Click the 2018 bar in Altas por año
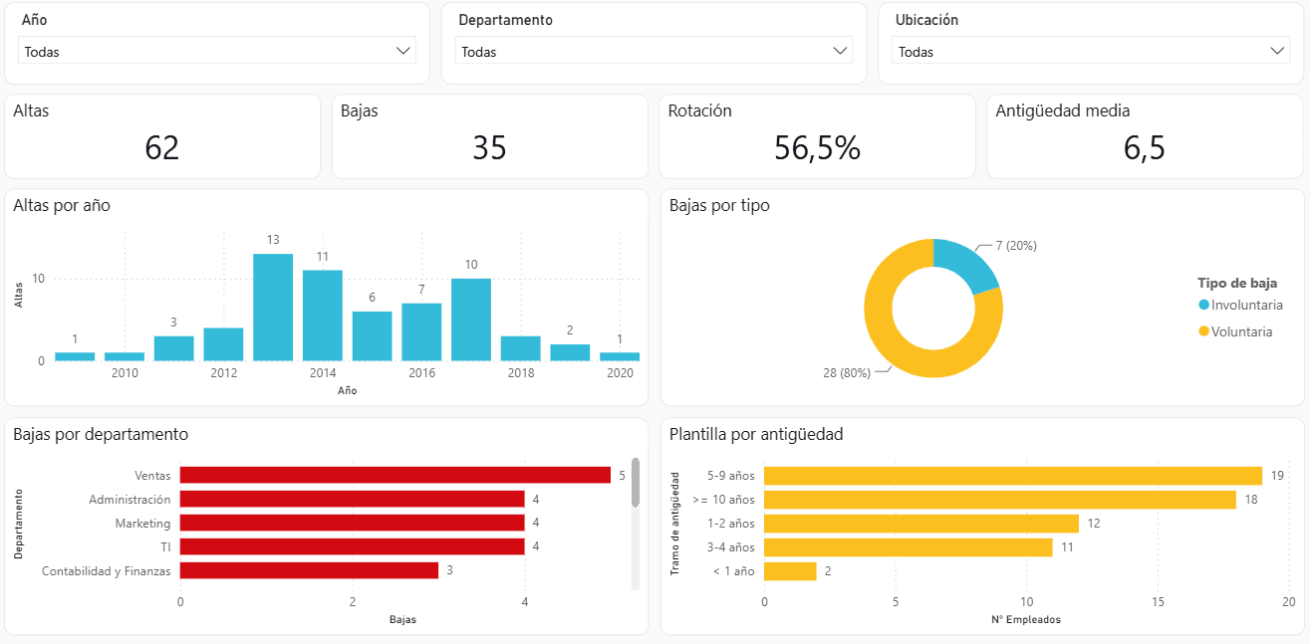The width and height of the screenshot is (1310, 644). (x=521, y=348)
